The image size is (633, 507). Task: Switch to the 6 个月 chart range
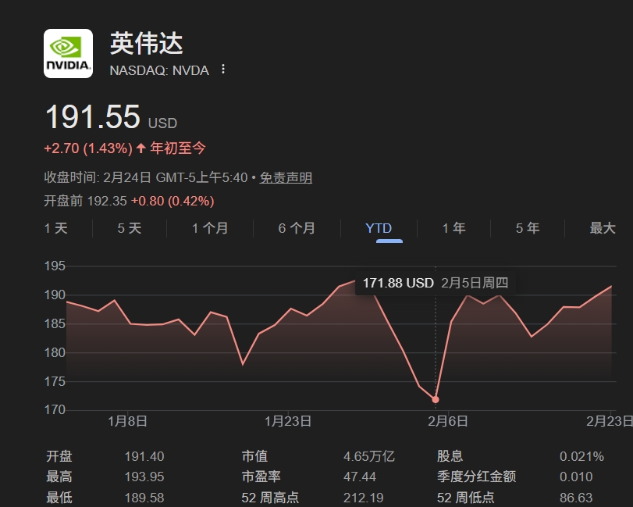pyautogui.click(x=297, y=228)
